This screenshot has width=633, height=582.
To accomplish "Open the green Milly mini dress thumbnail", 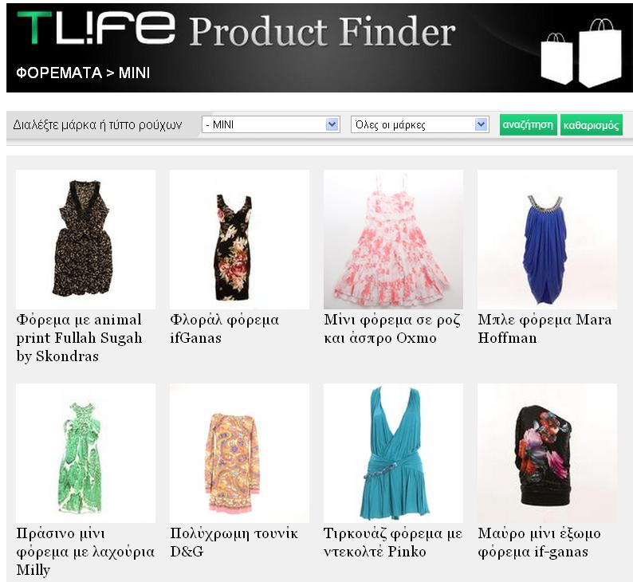I will (85, 453).
